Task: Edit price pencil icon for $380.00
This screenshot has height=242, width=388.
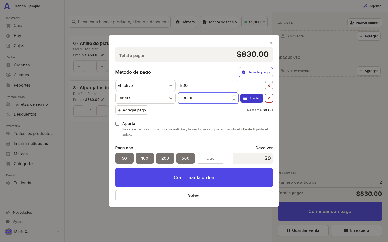Action: click(103, 99)
